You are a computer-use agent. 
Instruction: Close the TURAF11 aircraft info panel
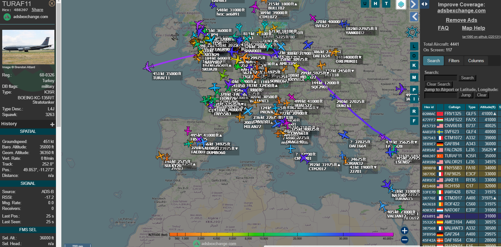tap(52, 3)
